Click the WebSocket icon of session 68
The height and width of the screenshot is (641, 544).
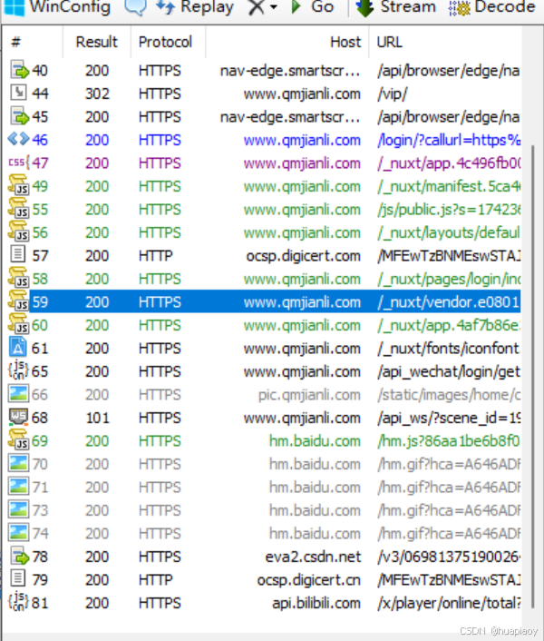[18, 417]
